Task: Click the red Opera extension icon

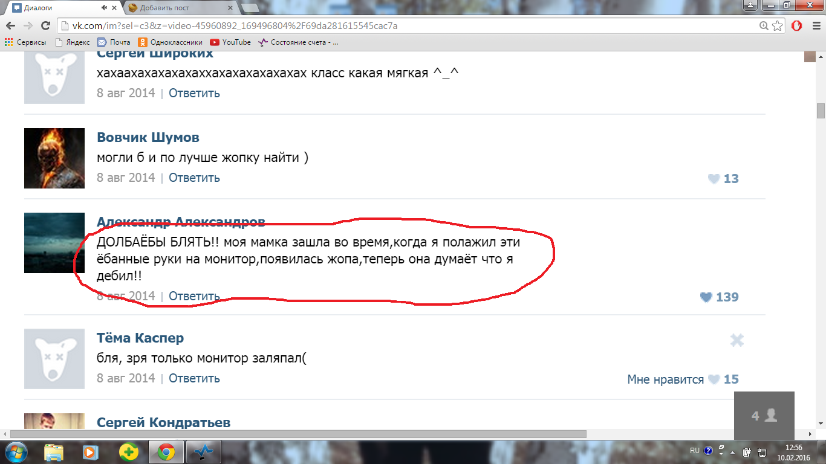Action: (797, 26)
